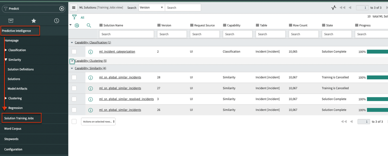Click in the navigator filter field
388x156 pixels.
pos(33,9)
